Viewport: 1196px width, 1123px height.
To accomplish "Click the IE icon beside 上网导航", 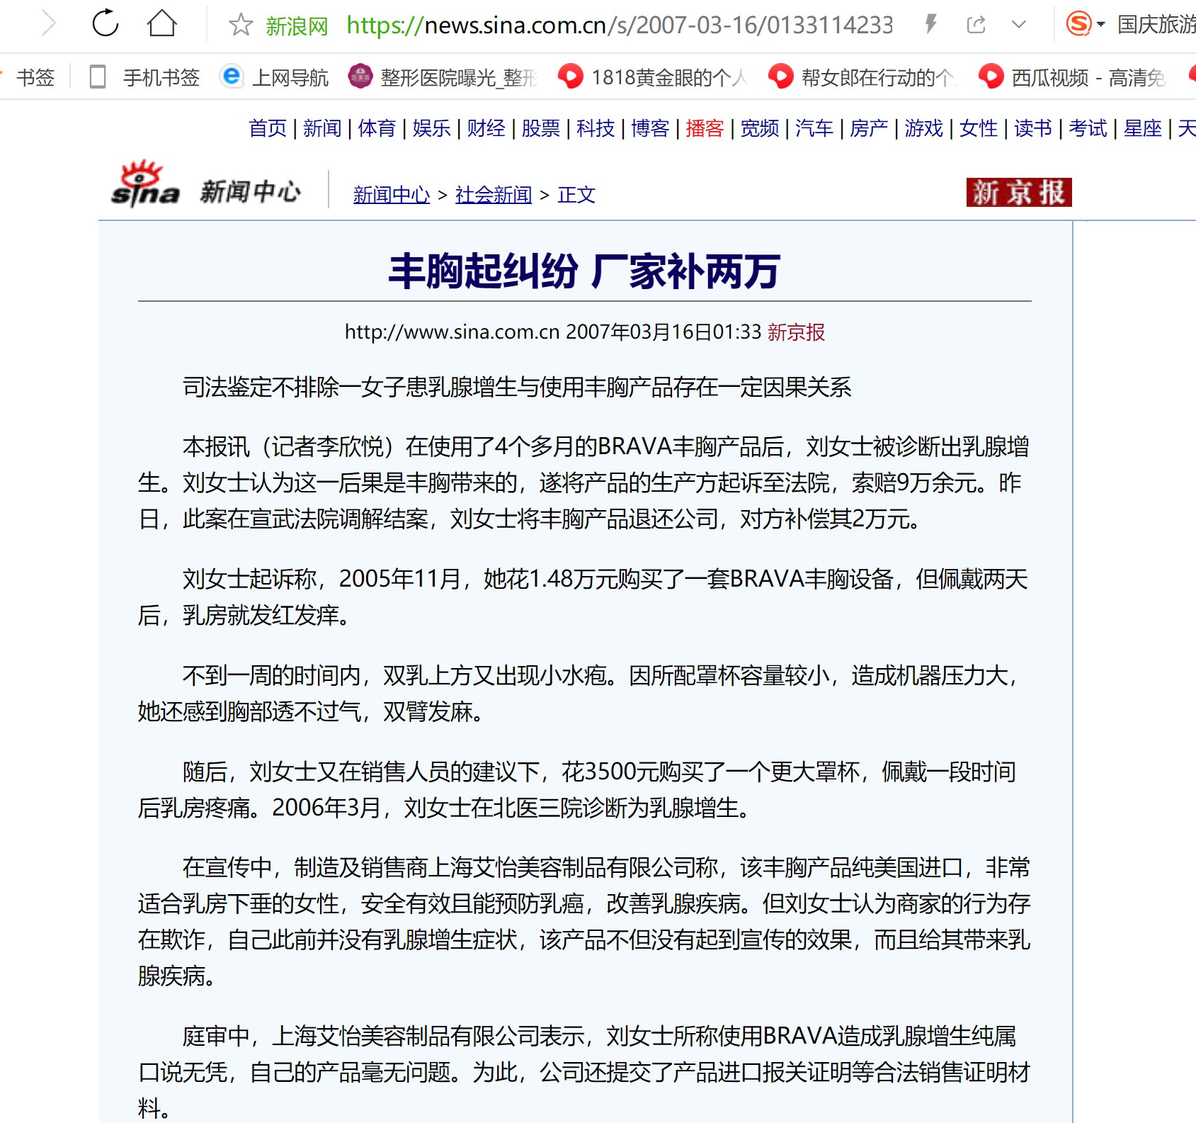I will pyautogui.click(x=232, y=76).
